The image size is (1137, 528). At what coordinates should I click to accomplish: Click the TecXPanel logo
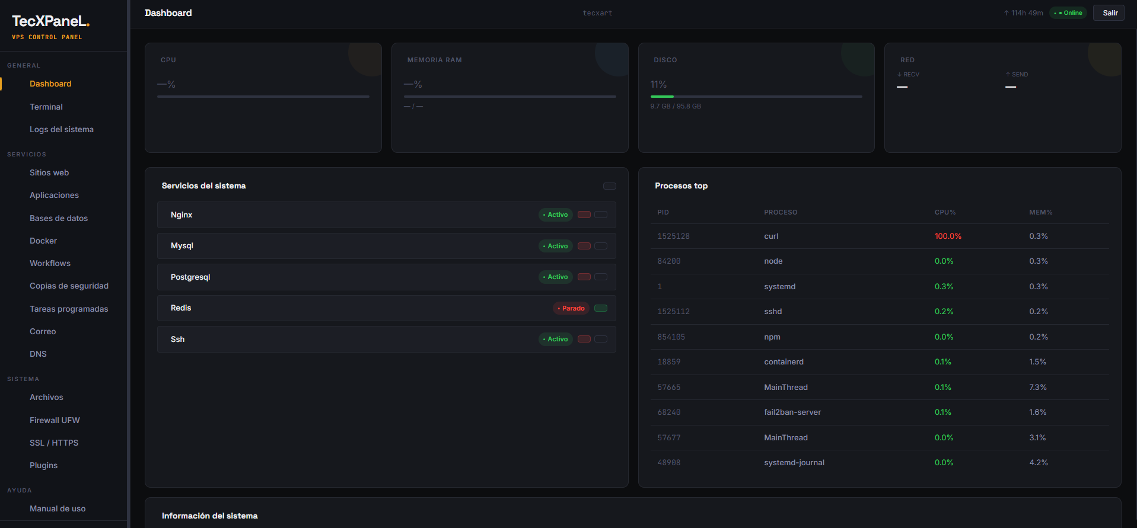(x=50, y=21)
